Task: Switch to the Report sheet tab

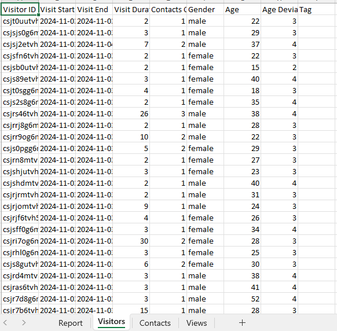Action: (x=71, y=323)
